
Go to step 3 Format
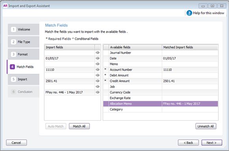(x=24, y=54)
